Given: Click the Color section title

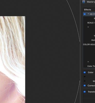Looking at the screenshot, I should (x=91, y=72).
